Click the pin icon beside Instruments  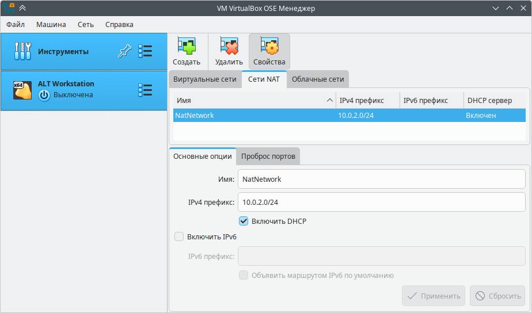click(124, 51)
